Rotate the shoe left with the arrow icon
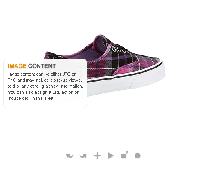Viewport: 198px width, 173px height. [x=70, y=156]
